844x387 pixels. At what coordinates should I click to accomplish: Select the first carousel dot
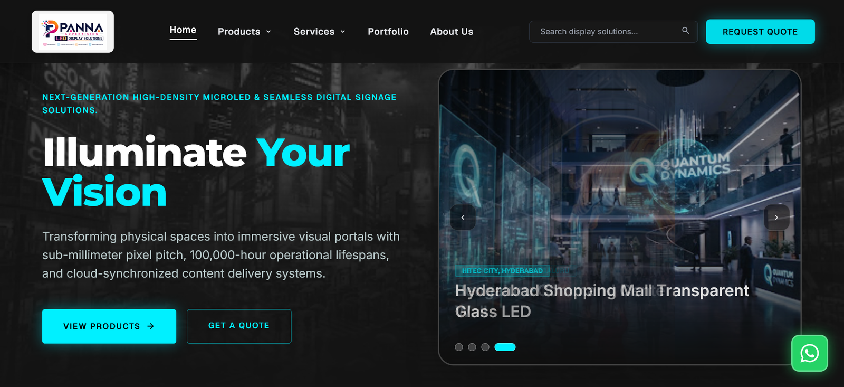coord(459,347)
